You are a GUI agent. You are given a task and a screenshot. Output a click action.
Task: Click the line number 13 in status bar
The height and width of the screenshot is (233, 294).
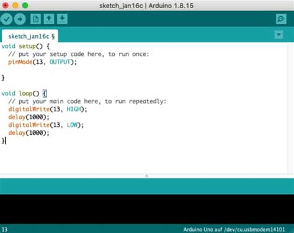[x=4, y=229]
